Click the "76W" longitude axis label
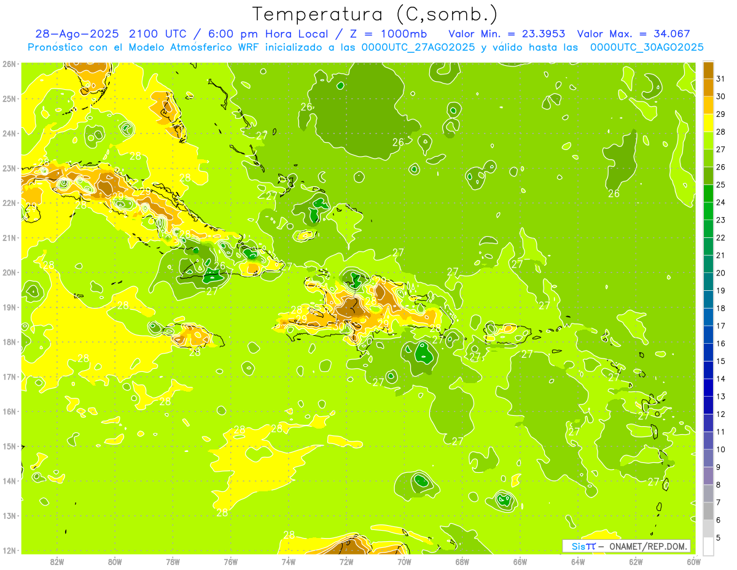Viewport: 737px width, 570px height. click(230, 561)
